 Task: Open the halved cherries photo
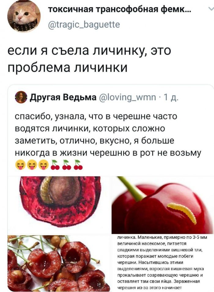59,263
